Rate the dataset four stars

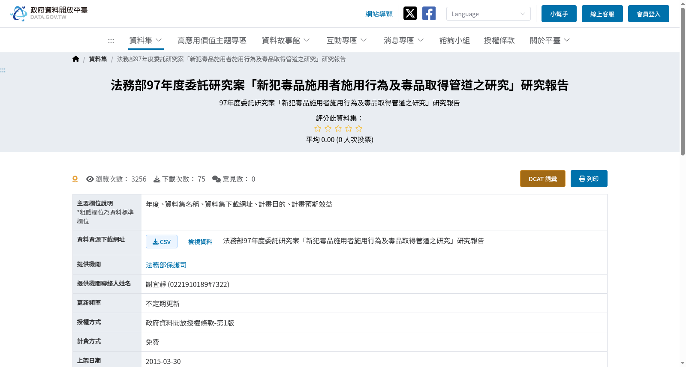click(349, 128)
